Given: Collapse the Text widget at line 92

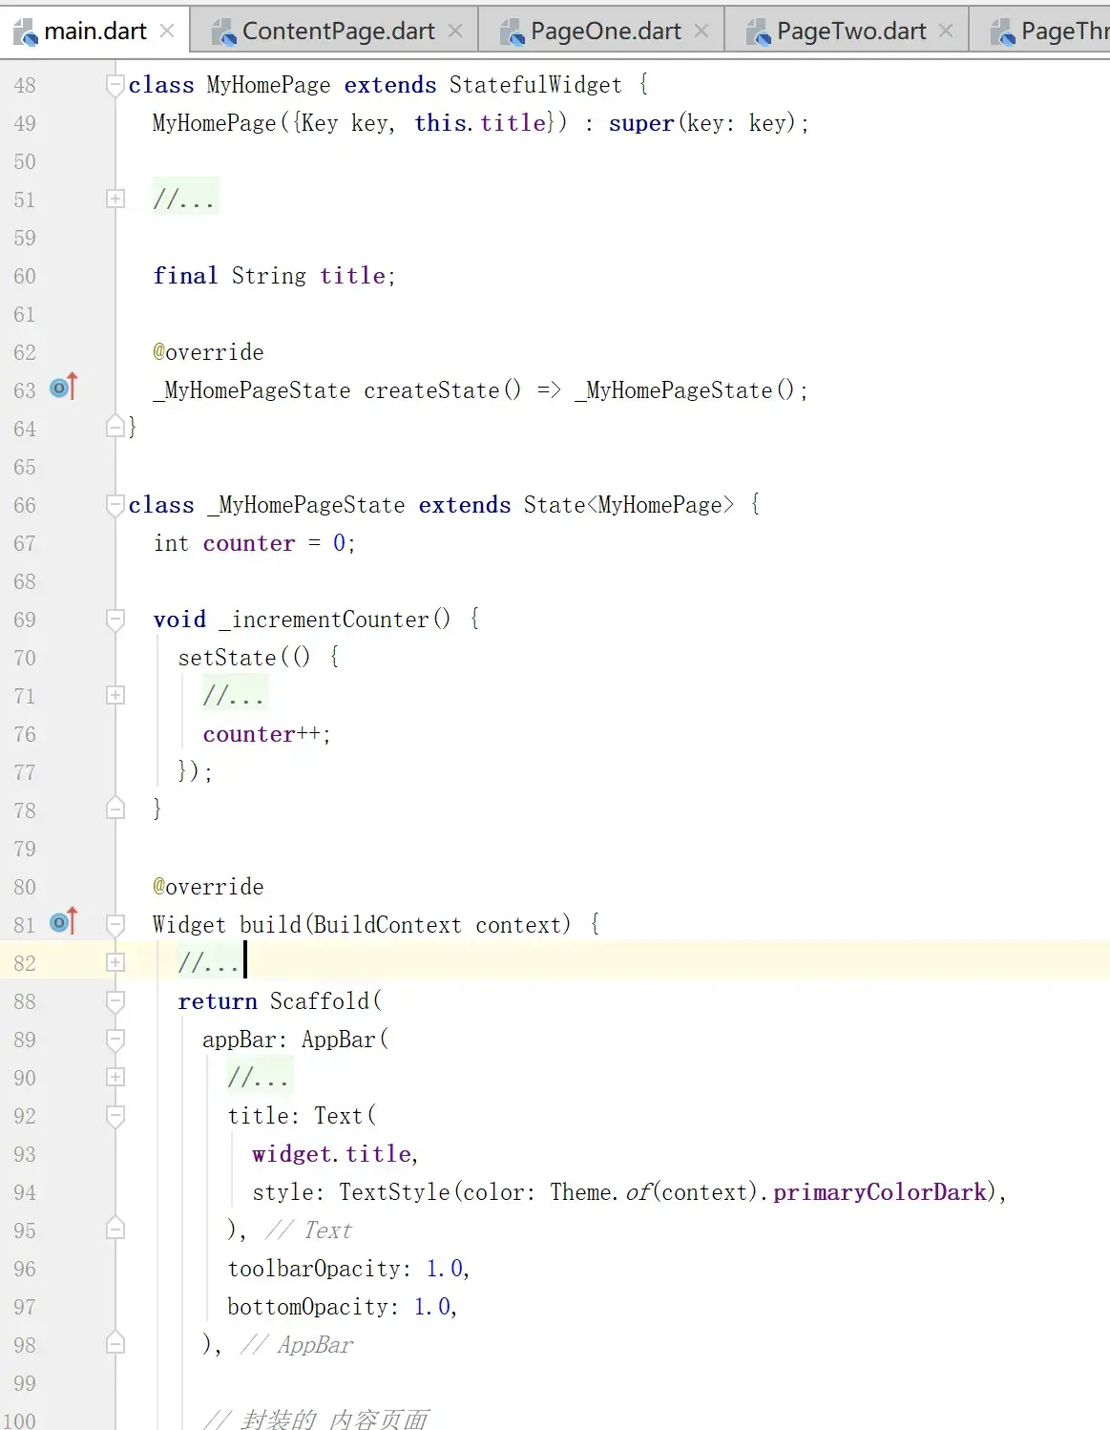Looking at the screenshot, I should [115, 1116].
